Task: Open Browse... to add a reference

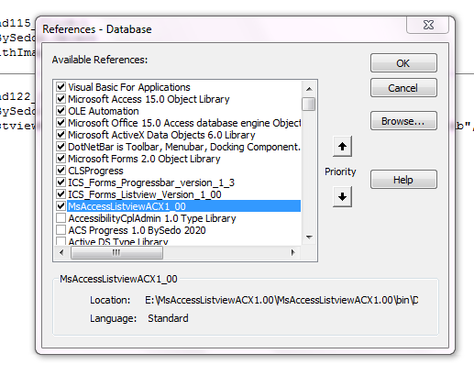Action: 403,121
